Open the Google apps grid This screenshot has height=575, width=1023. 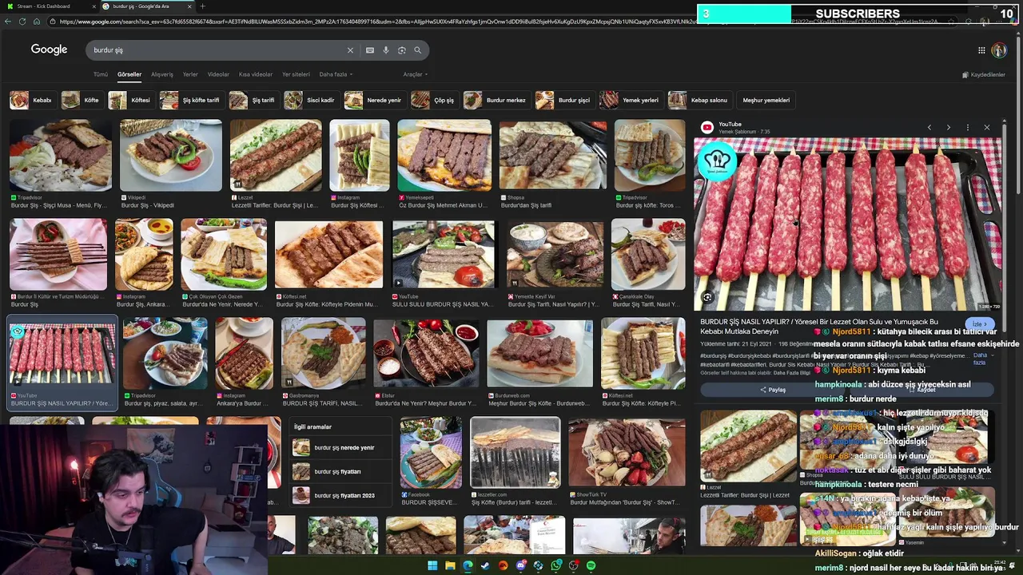tap(981, 50)
